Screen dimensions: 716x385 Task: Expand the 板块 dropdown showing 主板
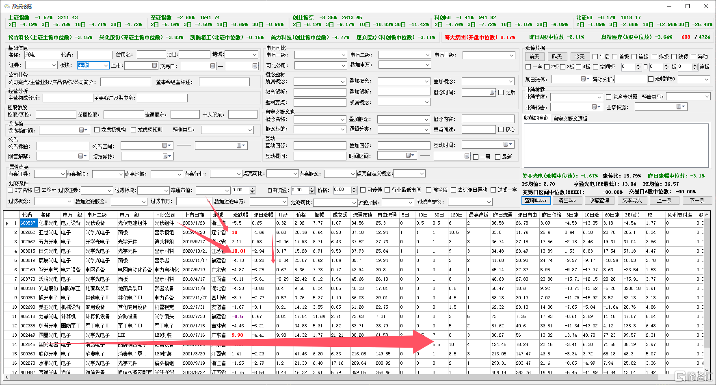pyautogui.click(x=106, y=65)
